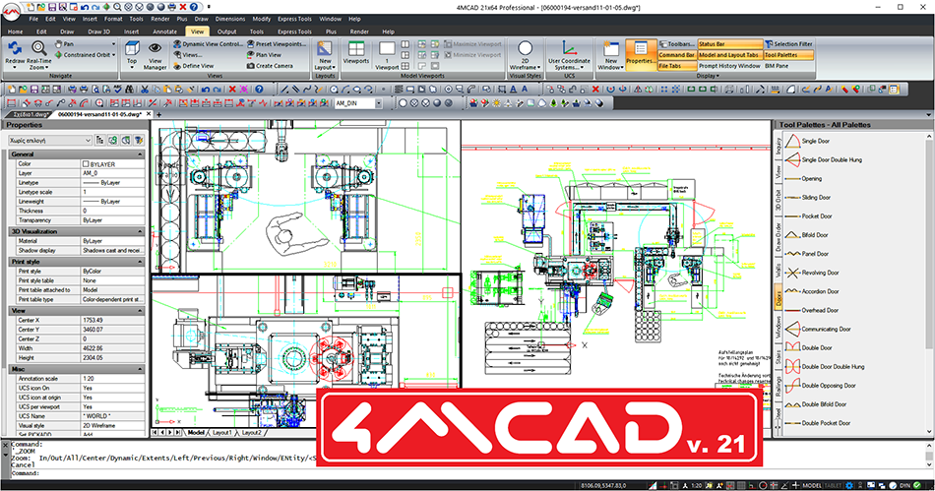Open Preset Viewpoints dialog
The width and height of the screenshot is (935, 491).
pyautogui.click(x=277, y=44)
